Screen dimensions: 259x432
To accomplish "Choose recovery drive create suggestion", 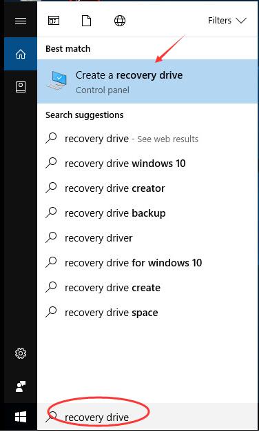I will tap(147, 288).
